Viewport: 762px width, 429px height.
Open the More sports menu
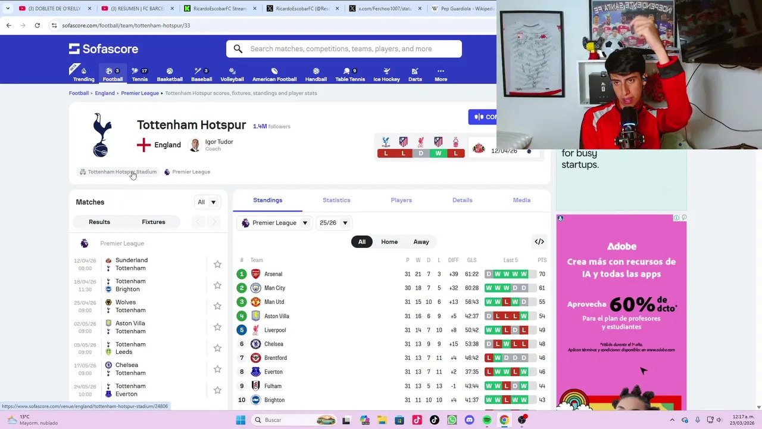441,74
